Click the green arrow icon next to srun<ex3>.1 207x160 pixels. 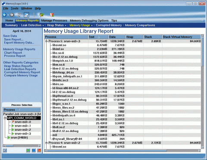13,126
